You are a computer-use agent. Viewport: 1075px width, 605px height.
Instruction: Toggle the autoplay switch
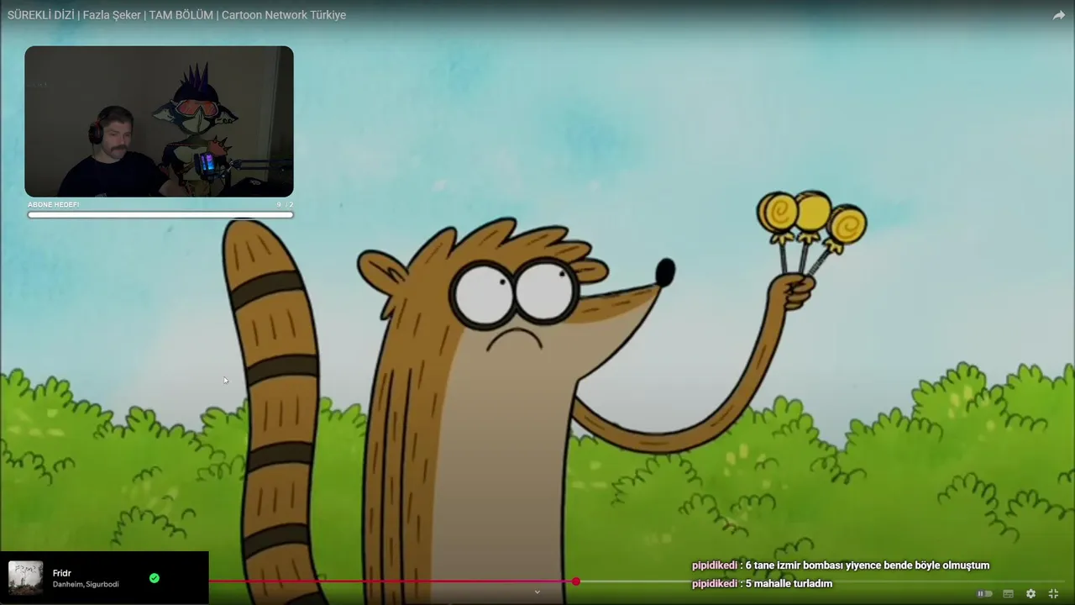[984, 594]
